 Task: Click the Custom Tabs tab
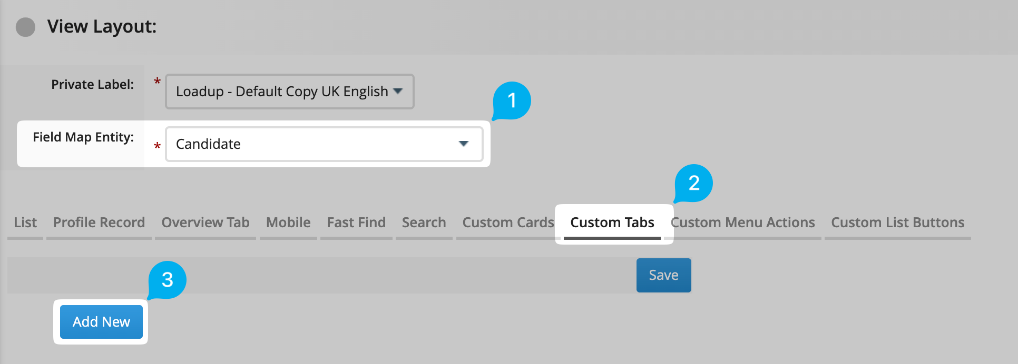tap(612, 223)
